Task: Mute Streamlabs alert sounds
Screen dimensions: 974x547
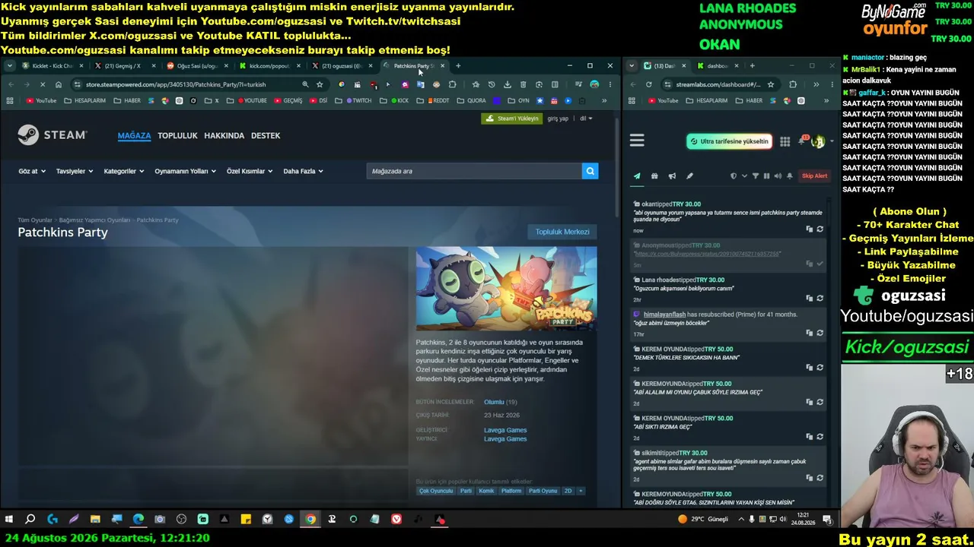Action: pos(778,176)
